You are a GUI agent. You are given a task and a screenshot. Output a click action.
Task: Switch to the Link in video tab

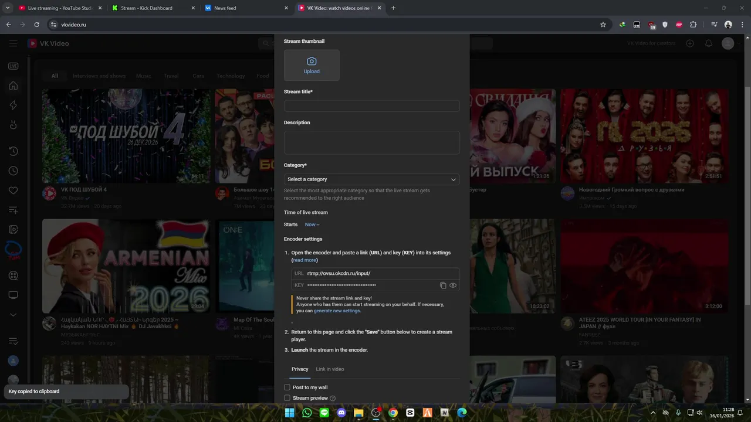pos(330,369)
